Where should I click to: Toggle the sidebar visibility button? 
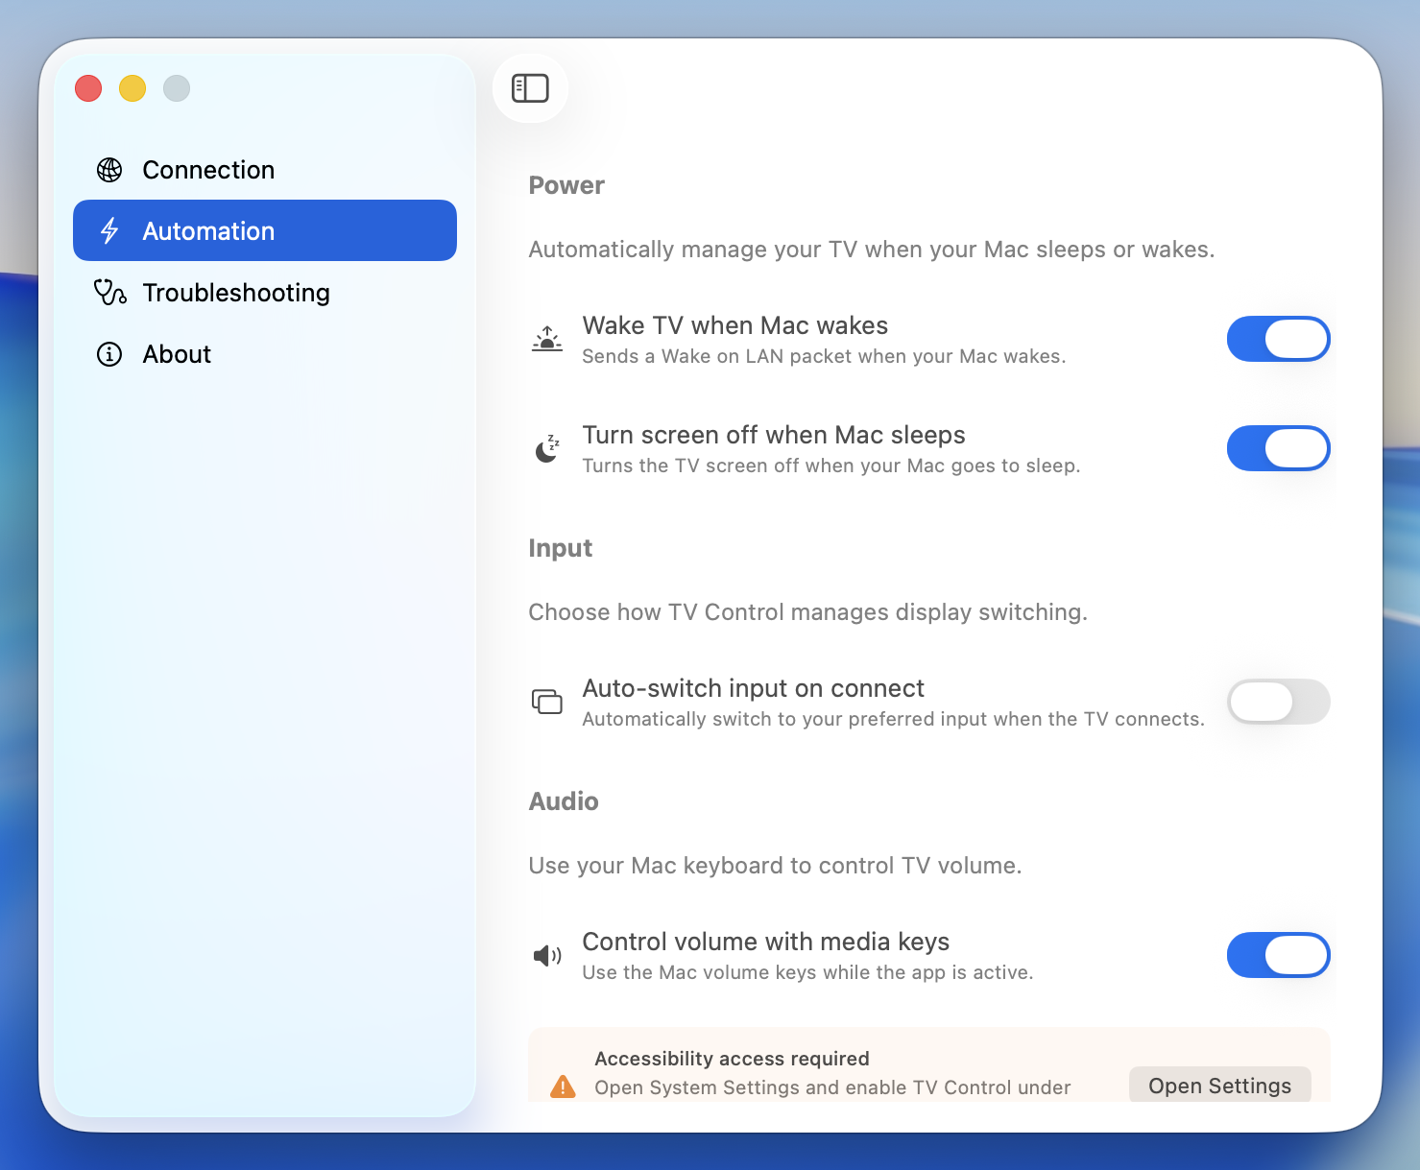pos(530,88)
